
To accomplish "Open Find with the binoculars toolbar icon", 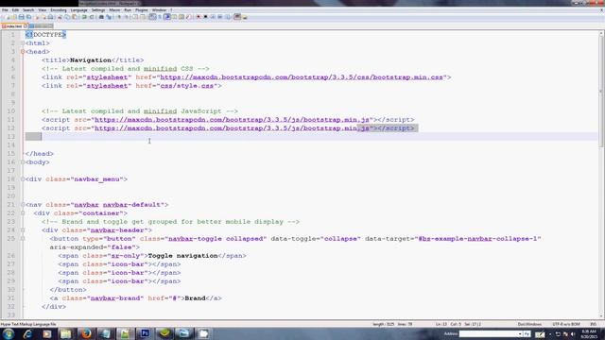I will coord(101,17).
